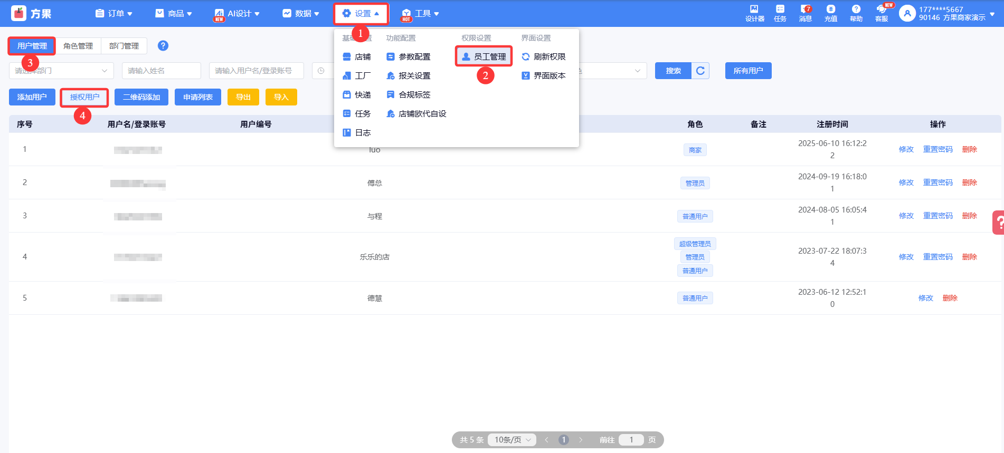The width and height of the screenshot is (1004, 453).
Task: Click the refresh icon beside 搜索
Action: (x=700, y=71)
